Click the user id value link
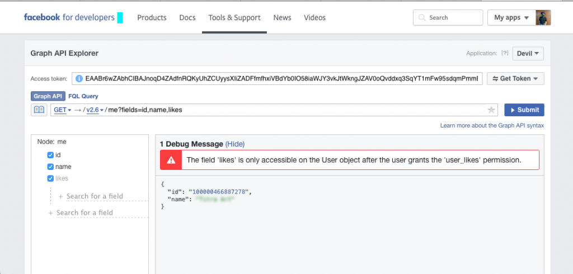 [x=219, y=191]
